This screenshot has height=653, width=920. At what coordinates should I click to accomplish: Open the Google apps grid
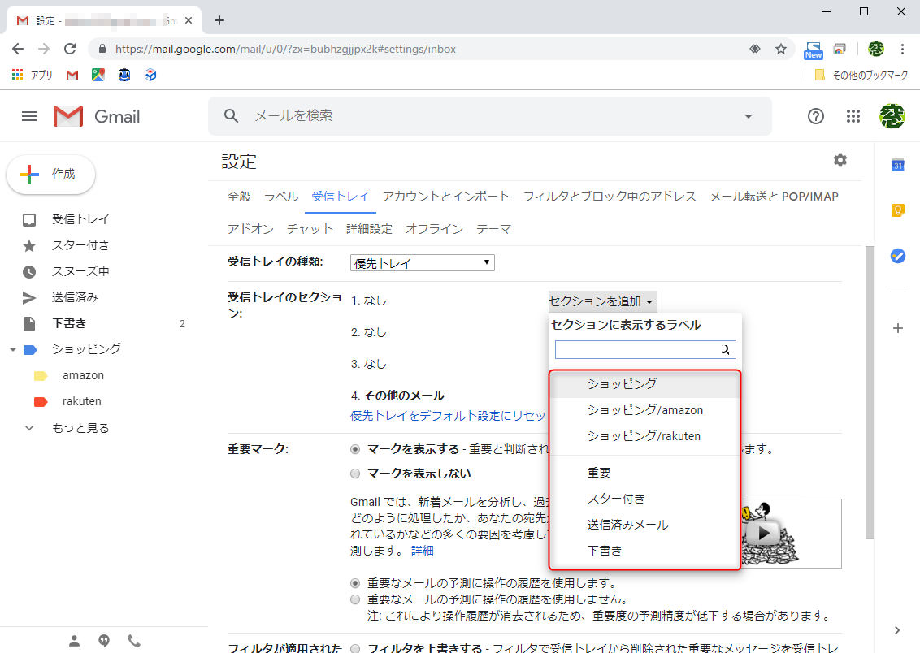coord(853,116)
